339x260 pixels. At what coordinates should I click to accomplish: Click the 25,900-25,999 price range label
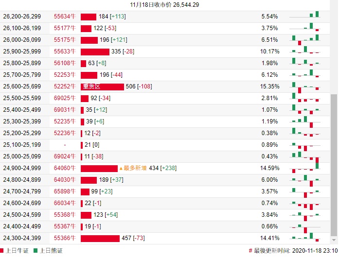click(22, 52)
